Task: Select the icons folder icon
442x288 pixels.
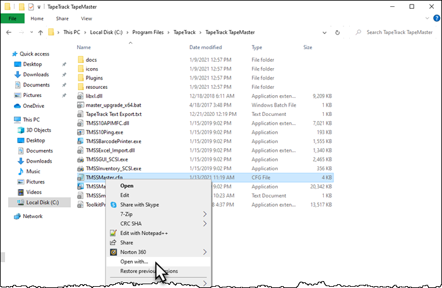Action: pyautogui.click(x=81, y=69)
